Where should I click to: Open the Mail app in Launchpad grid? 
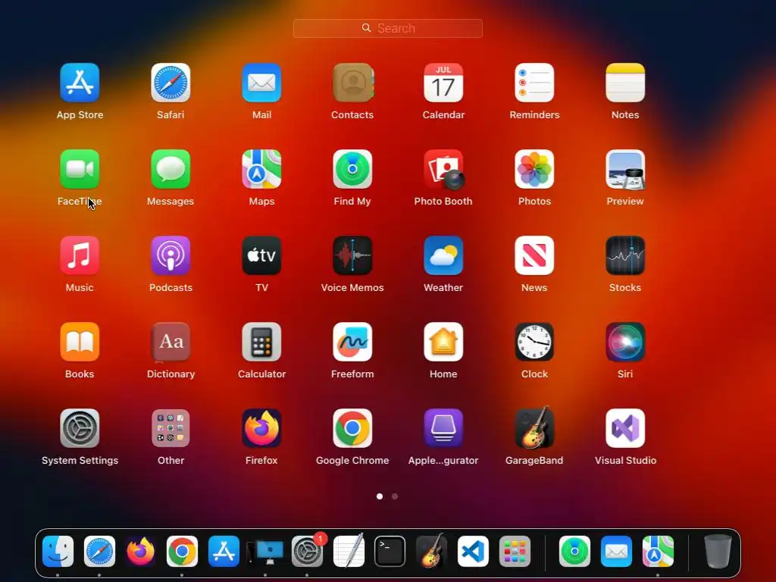click(x=261, y=83)
